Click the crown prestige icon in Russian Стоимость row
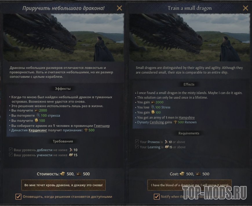Screen dimensions: 252x206 pyautogui.click(x=79, y=174)
